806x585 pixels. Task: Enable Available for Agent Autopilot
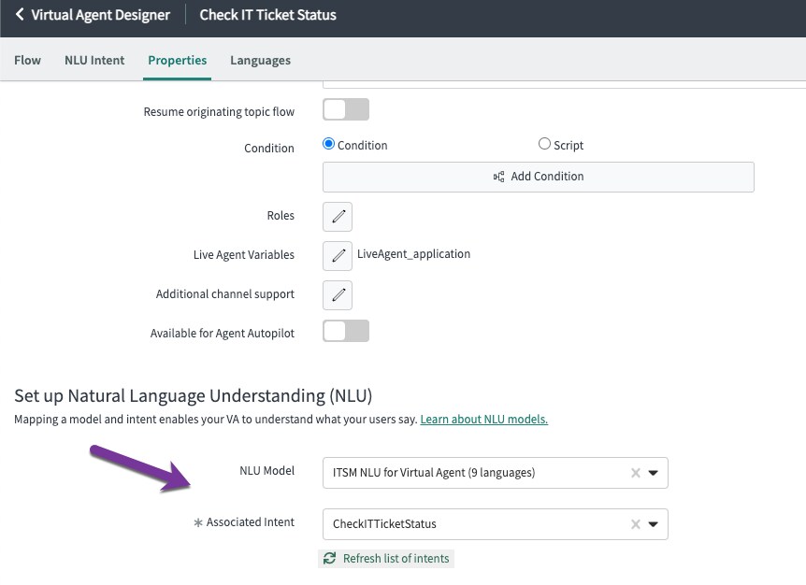[x=345, y=330]
